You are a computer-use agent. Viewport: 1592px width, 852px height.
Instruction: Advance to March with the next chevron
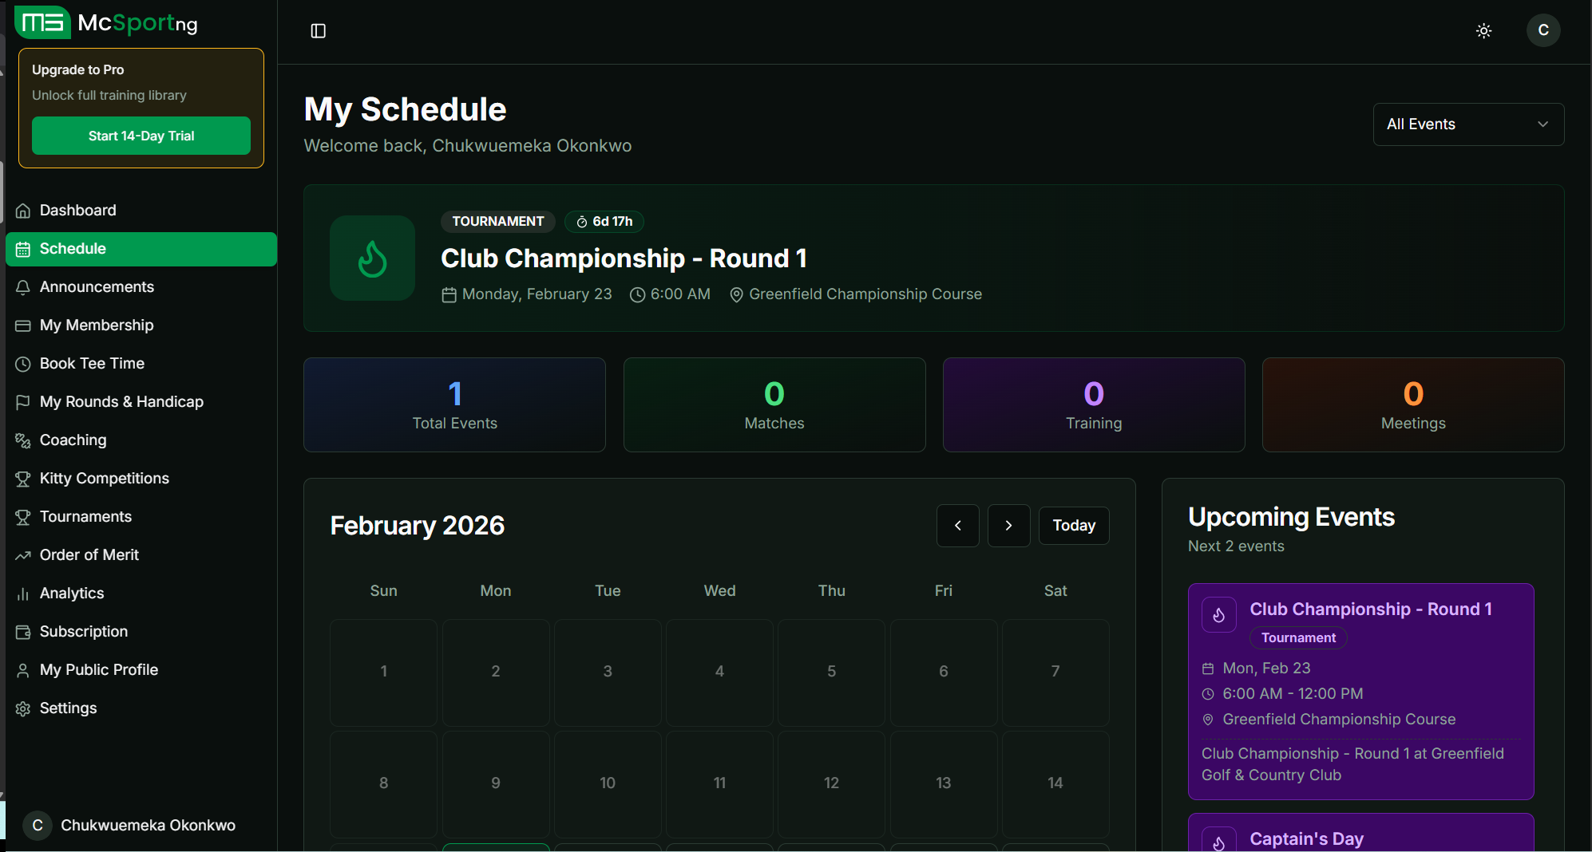tap(1008, 525)
